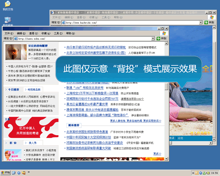Expand quick launch overflow chevron on taskbar
220x176 pixels.
pyautogui.click(x=29, y=172)
